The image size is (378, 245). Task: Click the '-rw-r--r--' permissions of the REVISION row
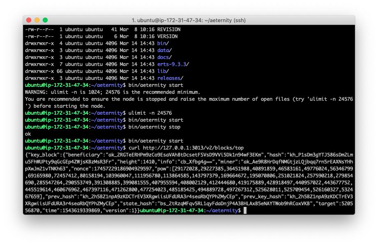point(39,29)
